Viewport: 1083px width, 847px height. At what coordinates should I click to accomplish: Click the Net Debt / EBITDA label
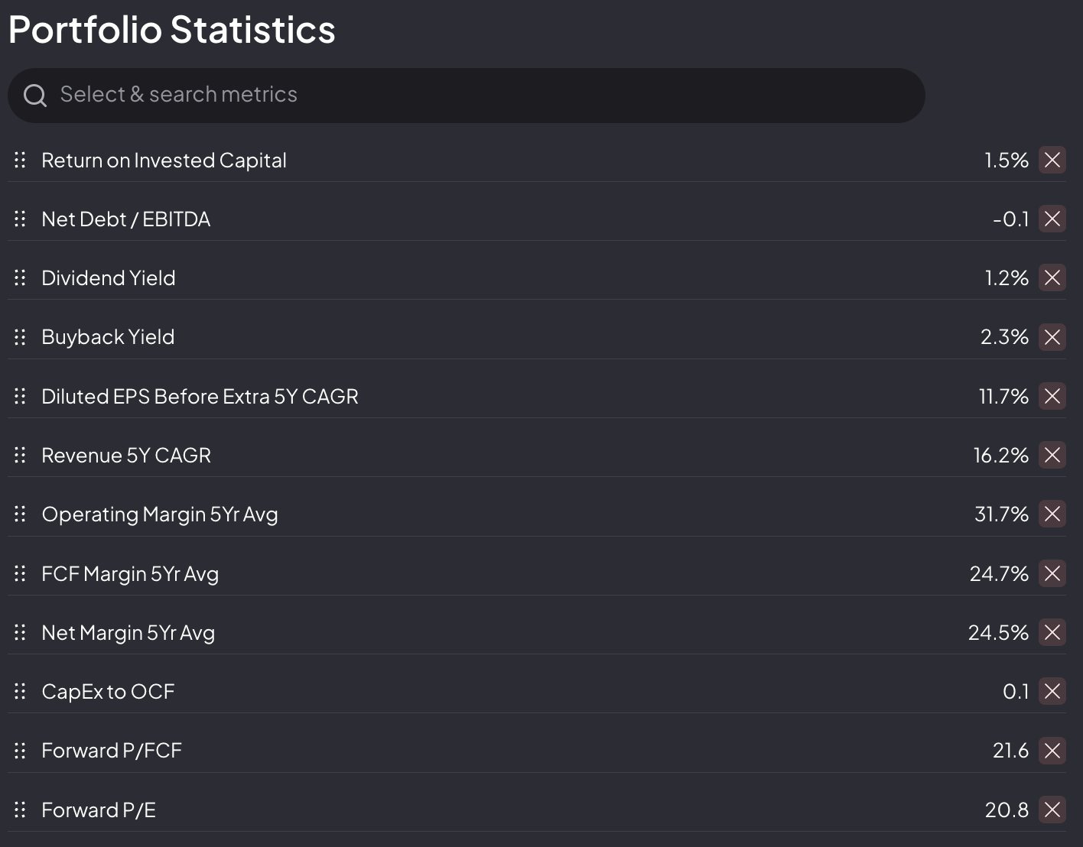pos(125,219)
